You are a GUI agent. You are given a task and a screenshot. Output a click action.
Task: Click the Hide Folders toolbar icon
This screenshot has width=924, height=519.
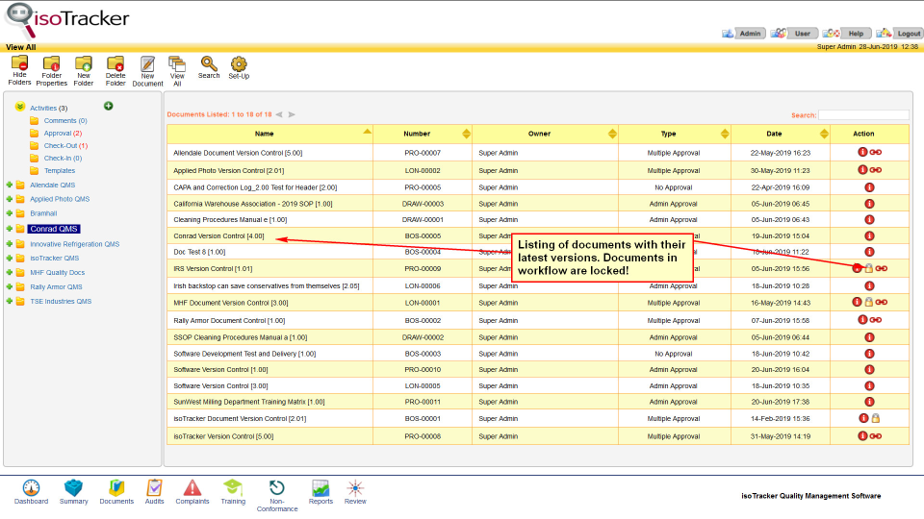tap(19, 64)
